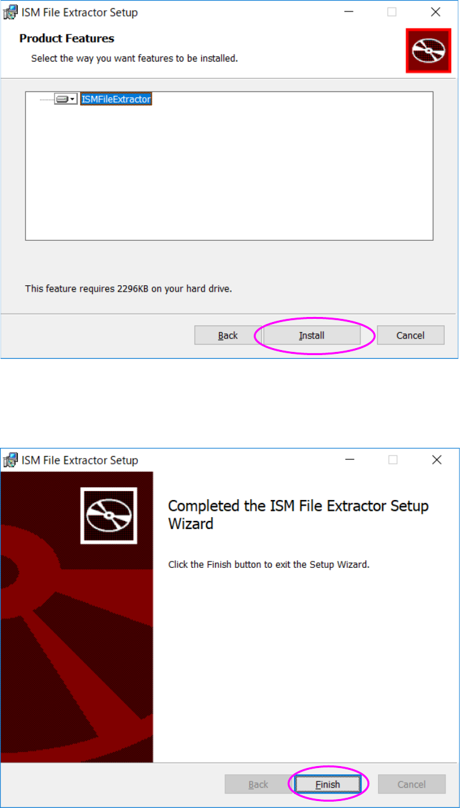The image size is (460, 808).
Task: Cancel setup in the Product Features dialog
Action: pyautogui.click(x=411, y=335)
